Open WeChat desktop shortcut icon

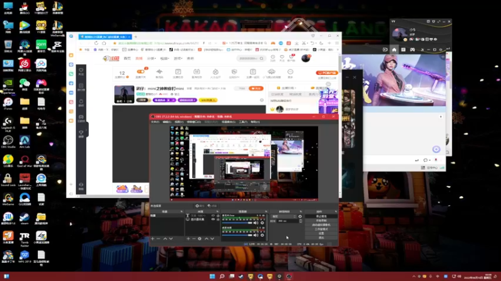click(24, 83)
